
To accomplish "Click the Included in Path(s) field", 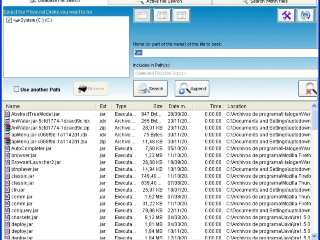I will click(x=226, y=74).
